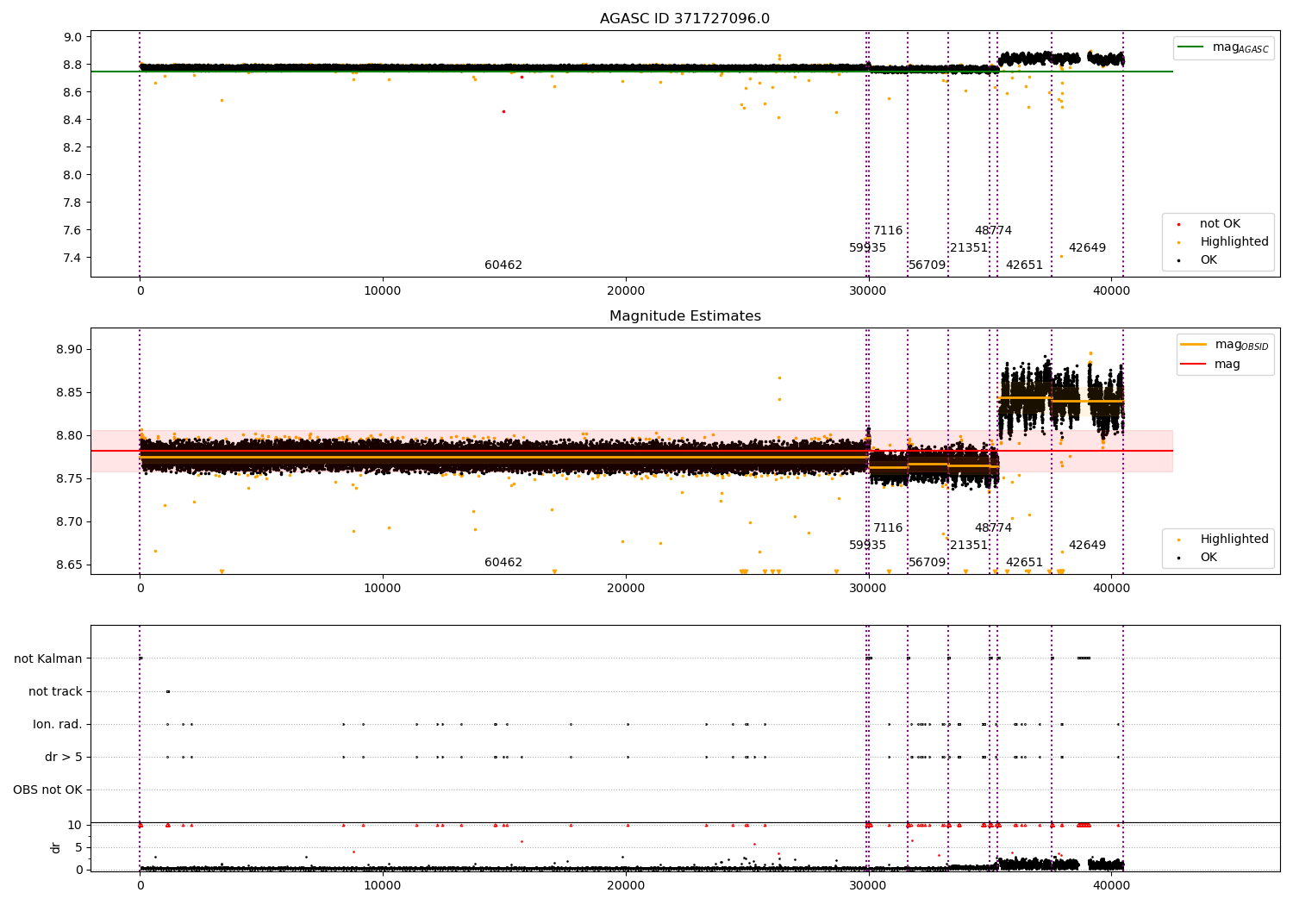This screenshot has width=1293, height=905.
Task: Click obsid annotation 60462 in top plot
Action: [503, 265]
